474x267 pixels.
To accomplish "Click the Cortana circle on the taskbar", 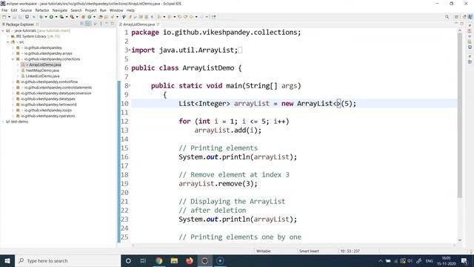I will click(128, 260).
